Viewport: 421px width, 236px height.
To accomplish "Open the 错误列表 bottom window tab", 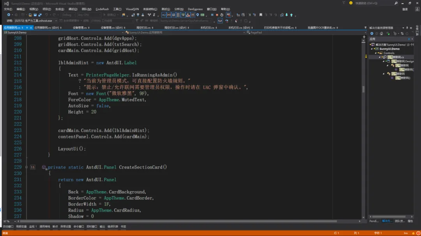I will tap(113, 227).
